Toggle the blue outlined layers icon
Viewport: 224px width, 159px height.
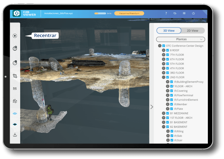tap(15, 114)
